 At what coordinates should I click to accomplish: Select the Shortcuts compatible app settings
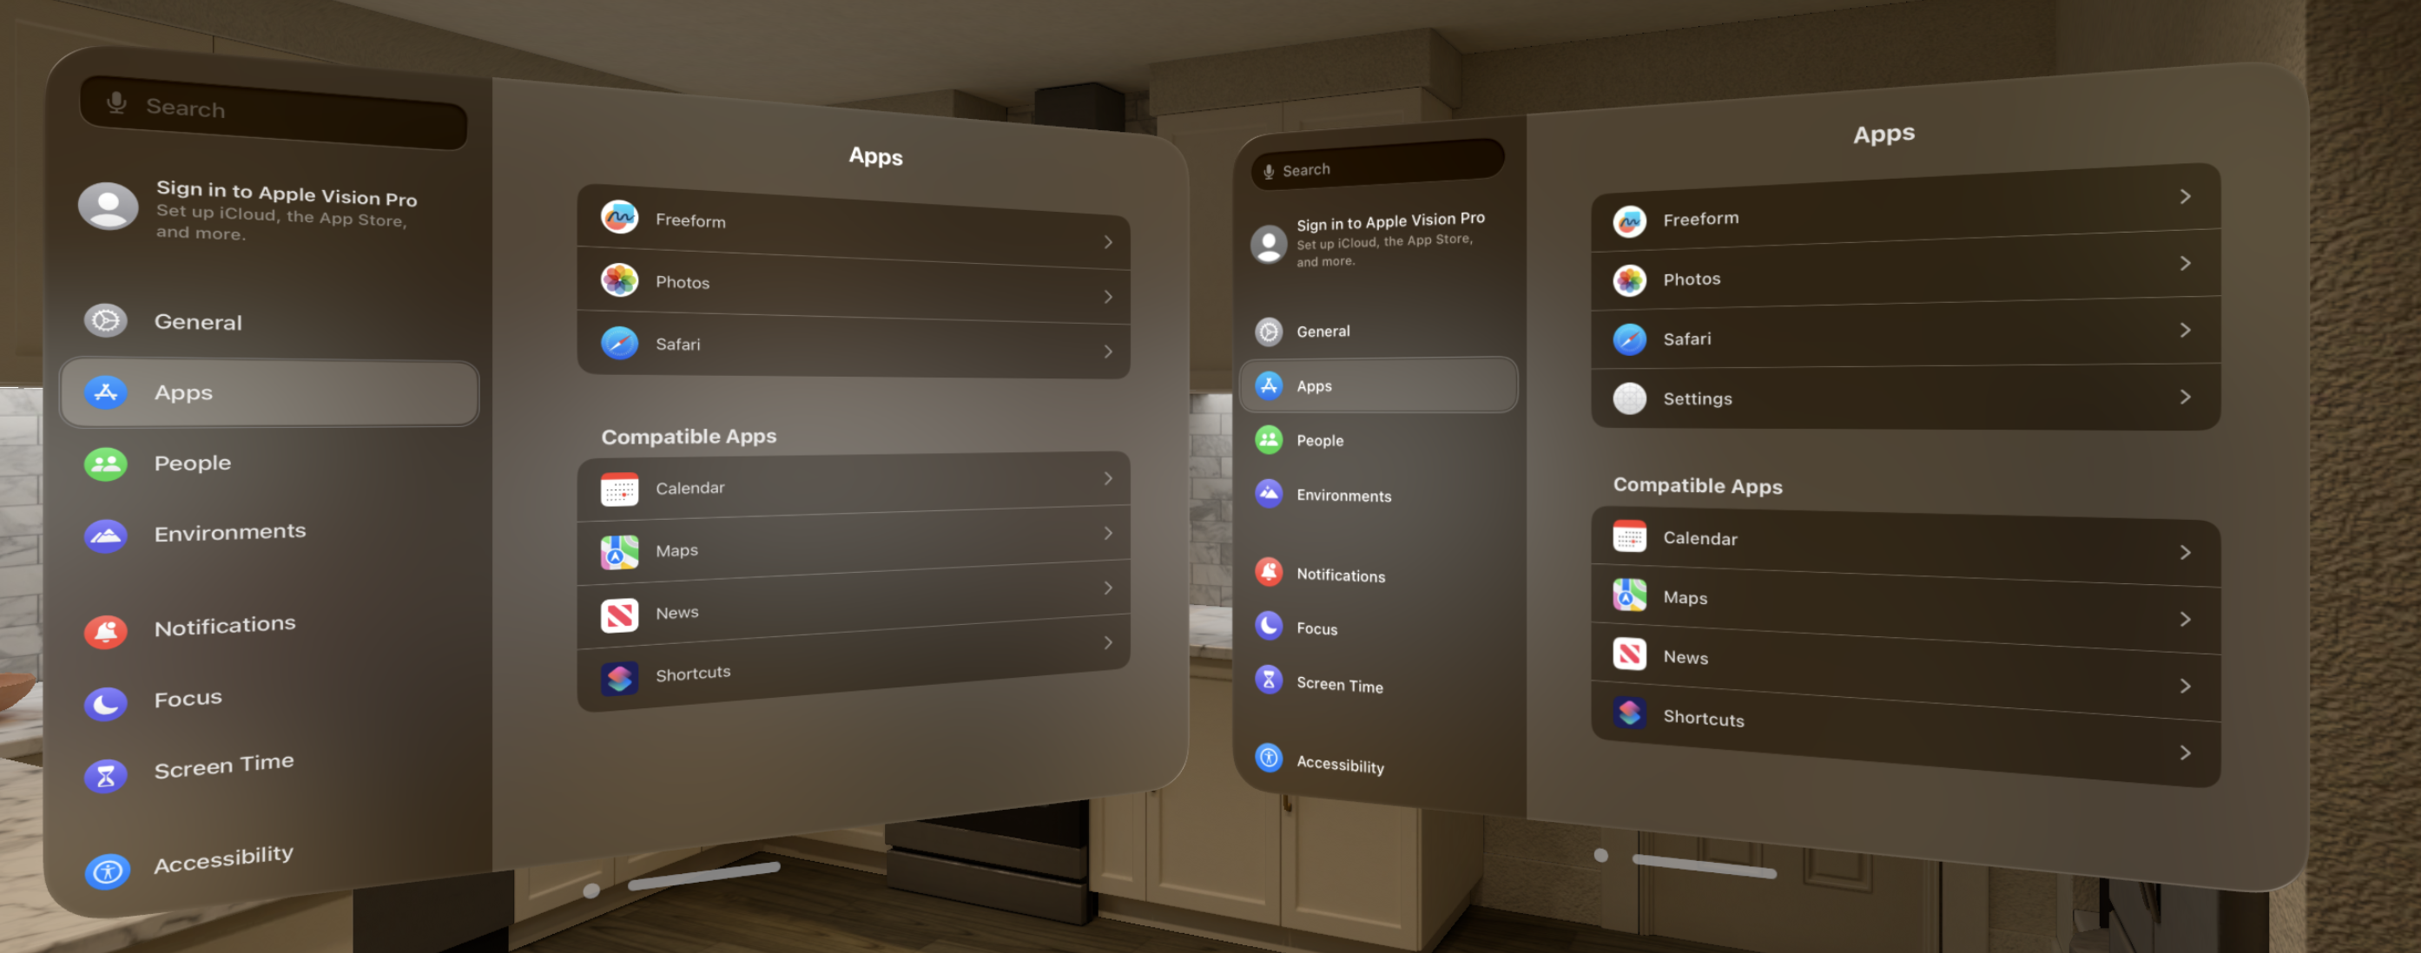pos(855,674)
